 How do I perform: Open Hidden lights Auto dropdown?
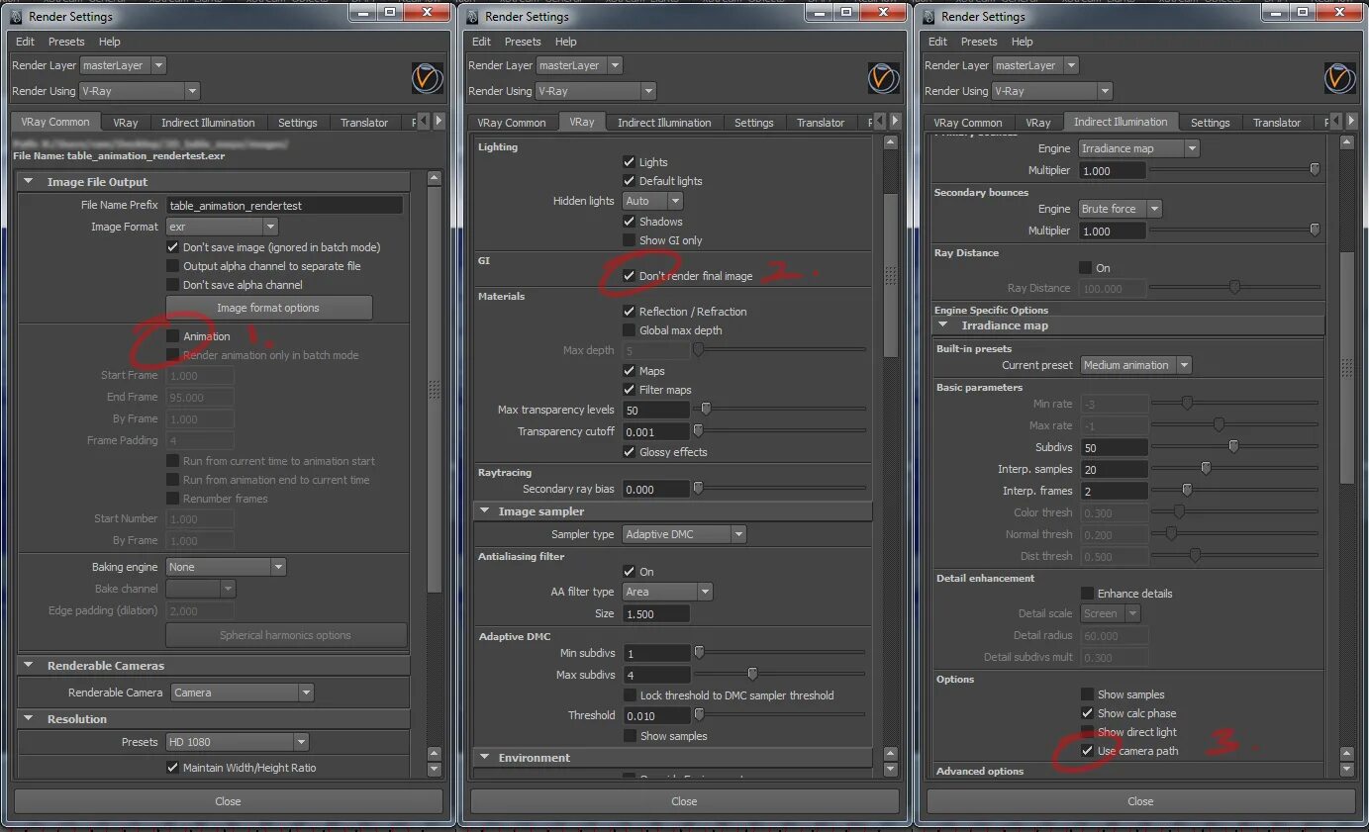pos(652,201)
